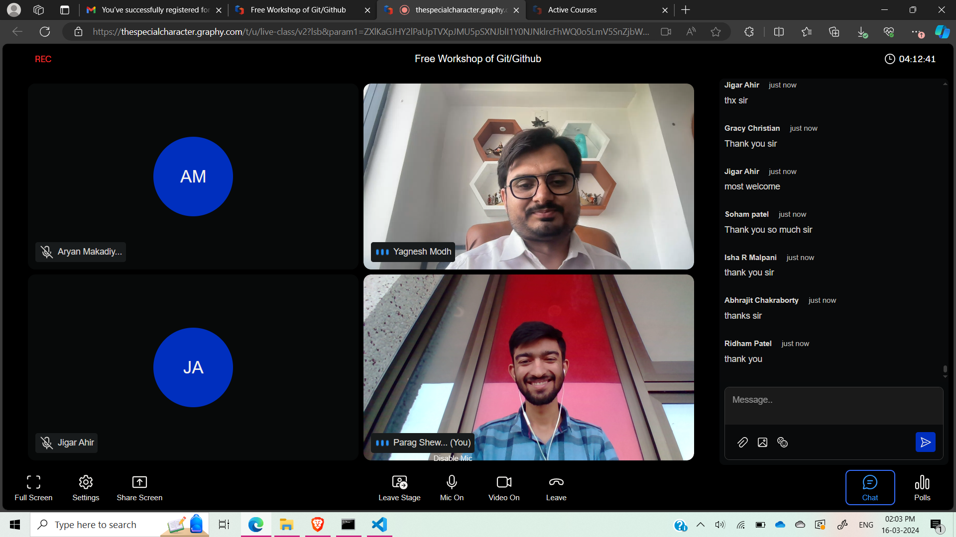Attach a file using the paperclip icon
Screen dimensions: 956x537
(742, 443)
